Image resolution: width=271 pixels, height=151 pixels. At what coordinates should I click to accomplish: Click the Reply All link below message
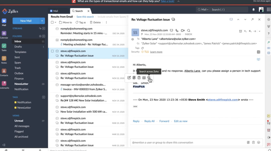[x=149, y=121]
